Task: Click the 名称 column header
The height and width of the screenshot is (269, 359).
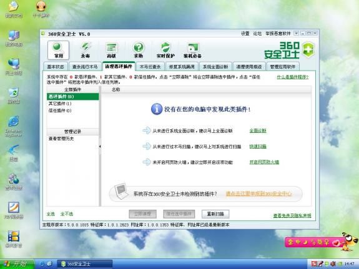Action: coord(206,89)
